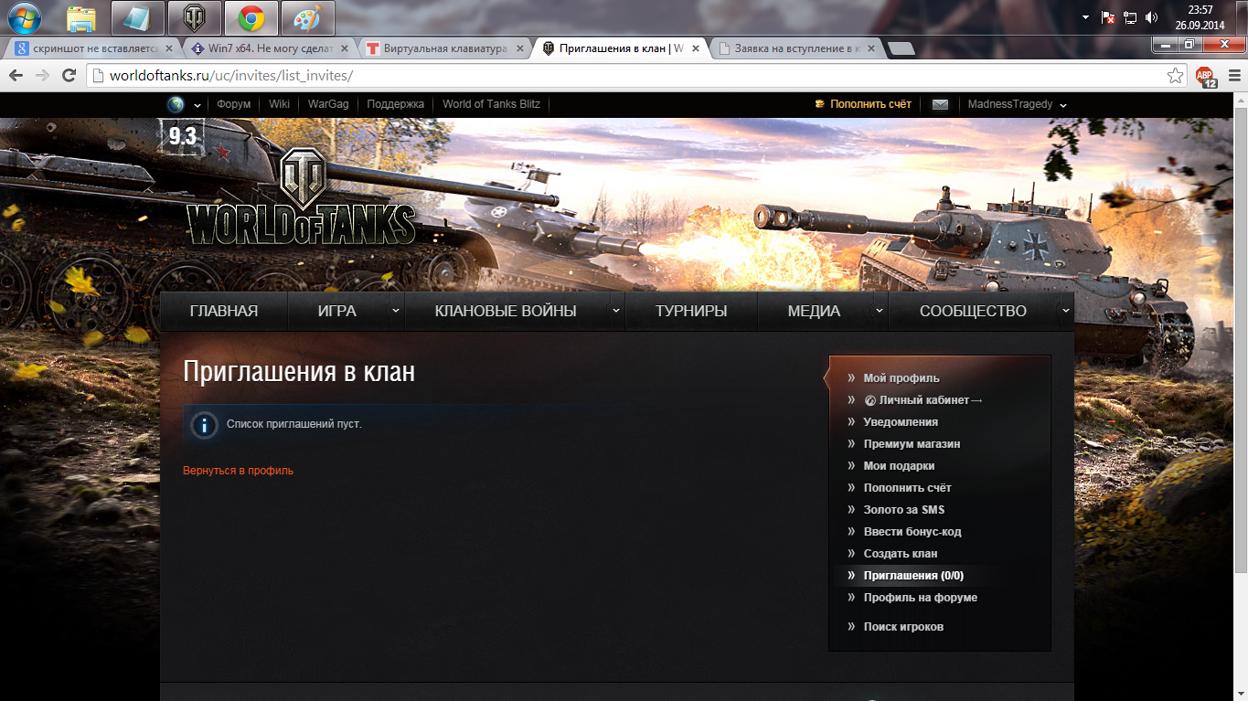Switch to the 'Заявка на вступление' tab
This screenshot has height=701, width=1248.
coord(795,48)
